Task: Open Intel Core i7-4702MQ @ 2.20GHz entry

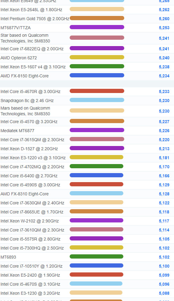Action: (x=32, y=167)
